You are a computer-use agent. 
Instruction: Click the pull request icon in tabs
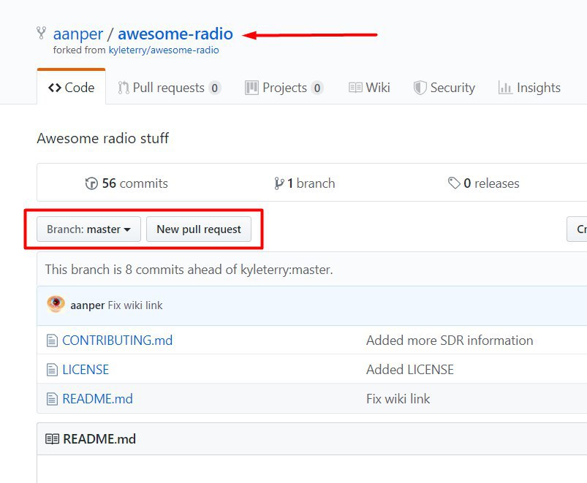click(x=123, y=88)
